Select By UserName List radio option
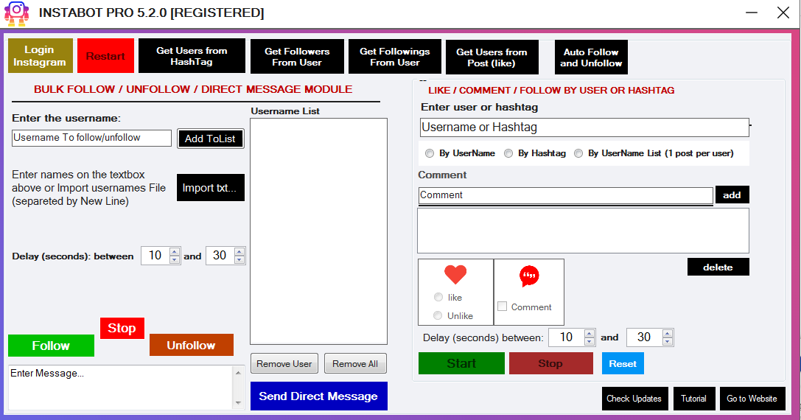Image resolution: width=801 pixels, height=420 pixels. [x=578, y=153]
